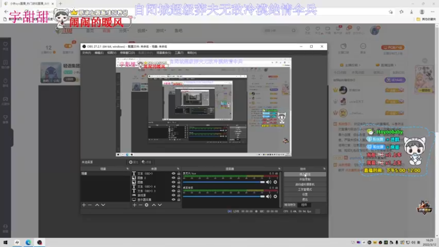Click the Douyu search input field
Screen dimensions: 439x247
pyautogui.click(x=277, y=31)
